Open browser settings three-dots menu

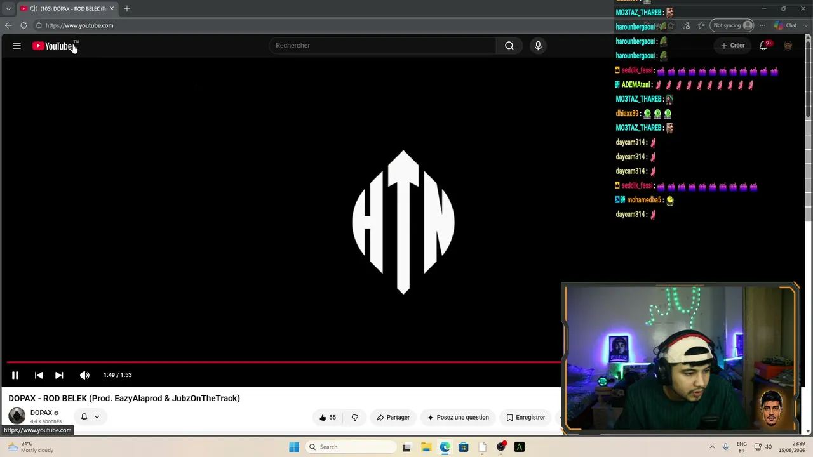[763, 25]
